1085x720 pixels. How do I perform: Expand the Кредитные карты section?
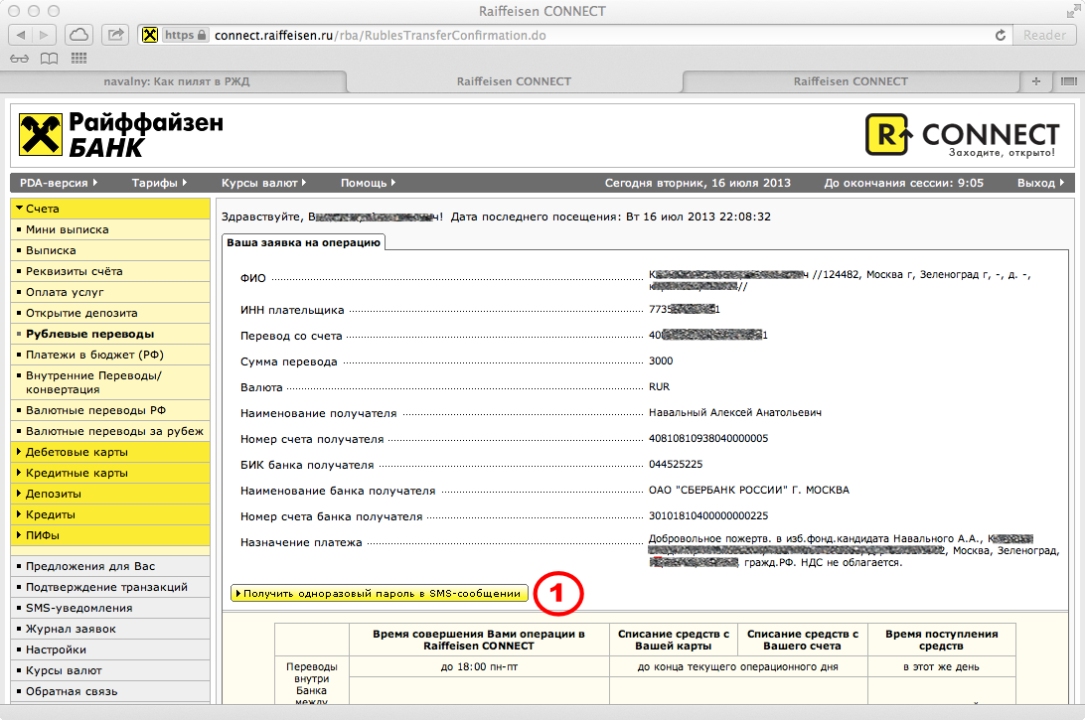click(110, 473)
